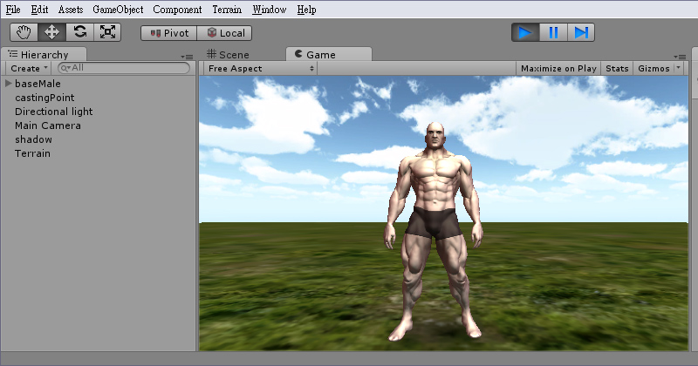
Task: Toggle Gizmos button
Action: pos(654,69)
